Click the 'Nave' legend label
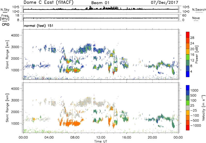This screenshot has height=143, width=206. pos(196,18)
